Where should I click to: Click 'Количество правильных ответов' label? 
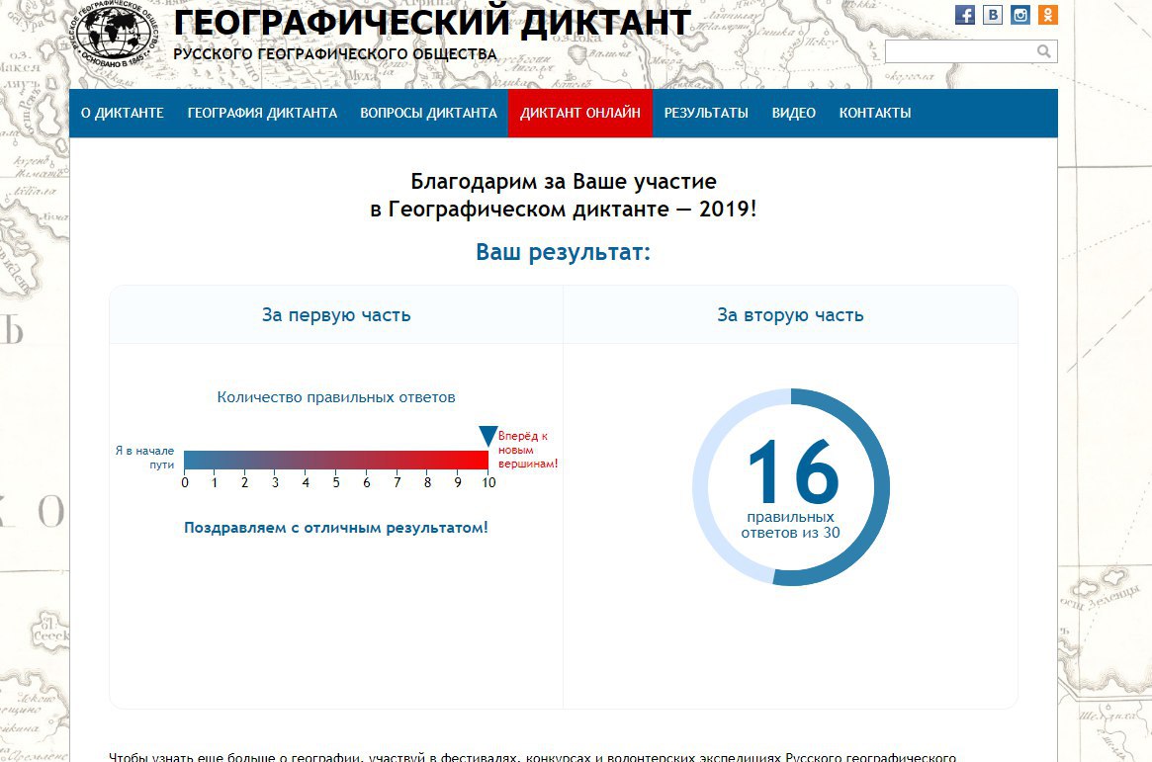coord(336,397)
